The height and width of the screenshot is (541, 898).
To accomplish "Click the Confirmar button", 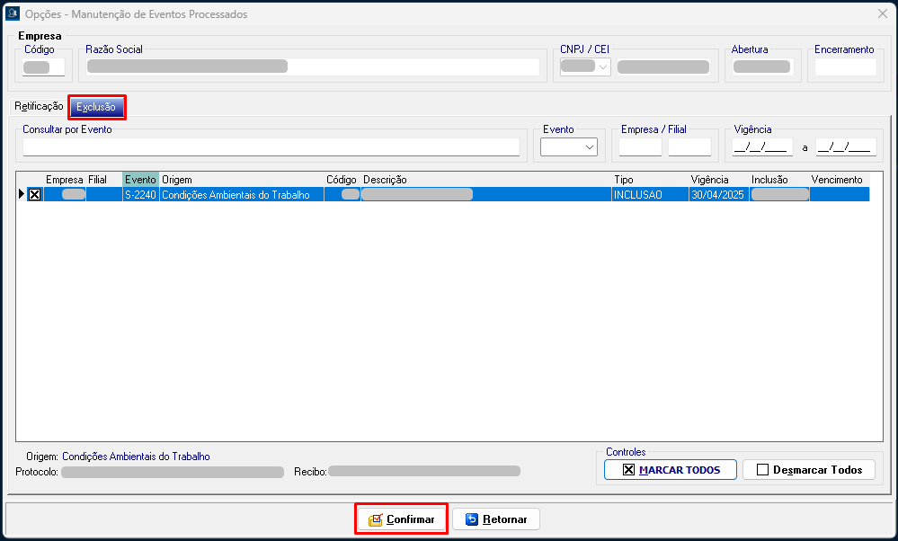I will pos(402,519).
